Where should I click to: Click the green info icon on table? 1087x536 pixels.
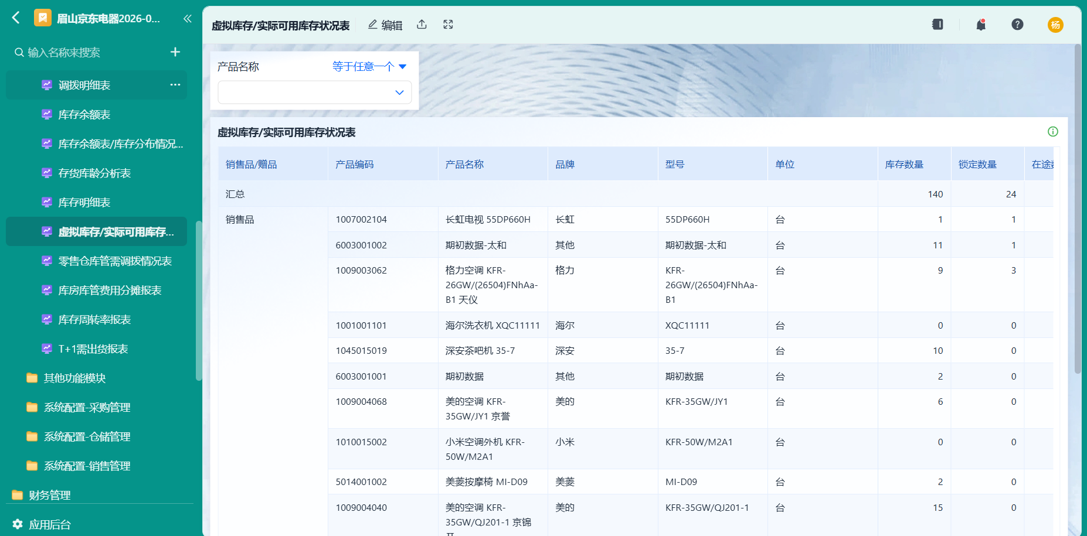pyautogui.click(x=1053, y=132)
